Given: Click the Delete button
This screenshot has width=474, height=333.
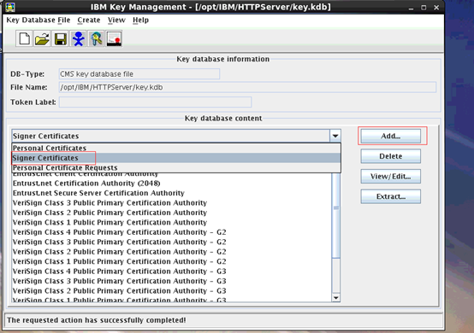Looking at the screenshot, I should pos(390,156).
